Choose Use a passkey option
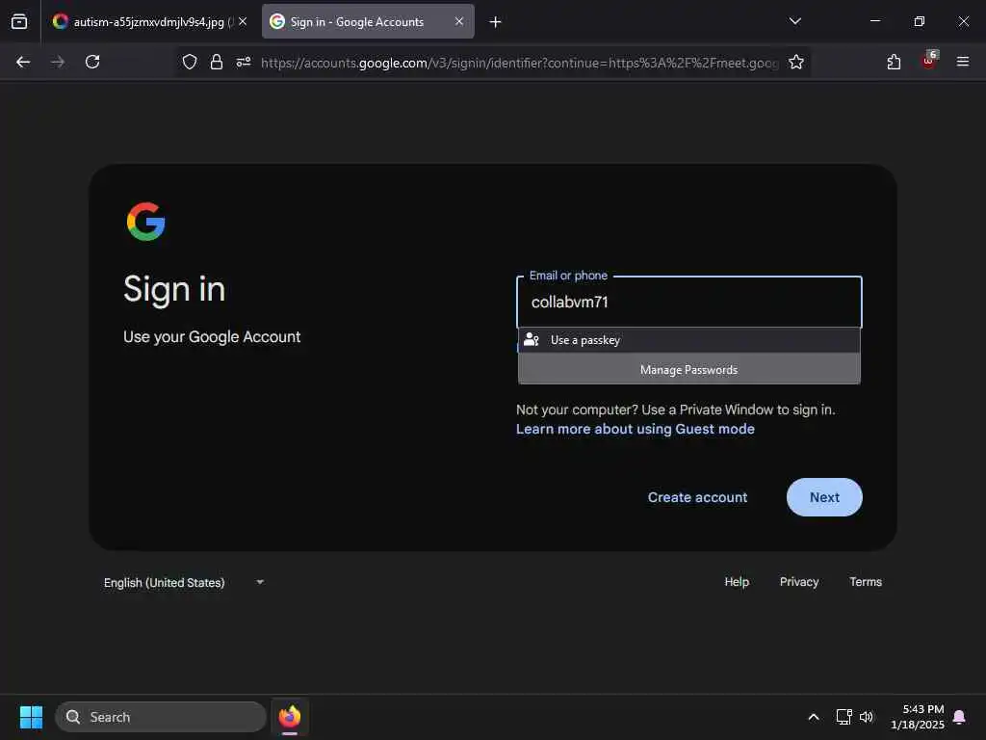986x740 pixels. pyautogui.click(x=688, y=340)
